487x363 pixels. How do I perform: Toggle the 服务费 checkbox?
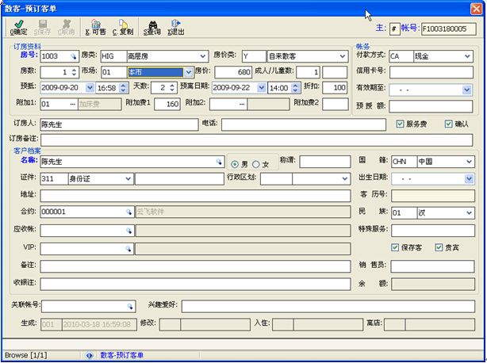[x=400, y=124]
